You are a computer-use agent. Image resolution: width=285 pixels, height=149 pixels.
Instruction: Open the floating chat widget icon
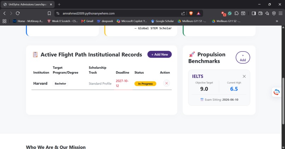tap(277, 92)
